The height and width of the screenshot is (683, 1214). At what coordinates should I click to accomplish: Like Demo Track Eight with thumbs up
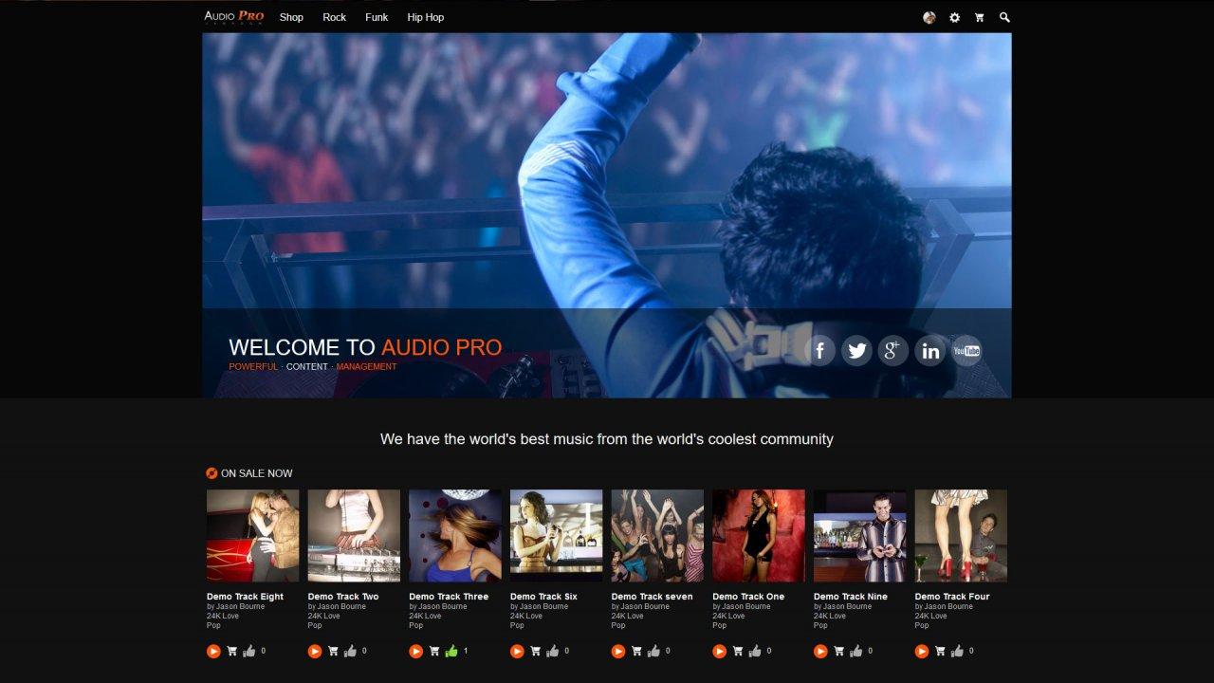coord(249,651)
